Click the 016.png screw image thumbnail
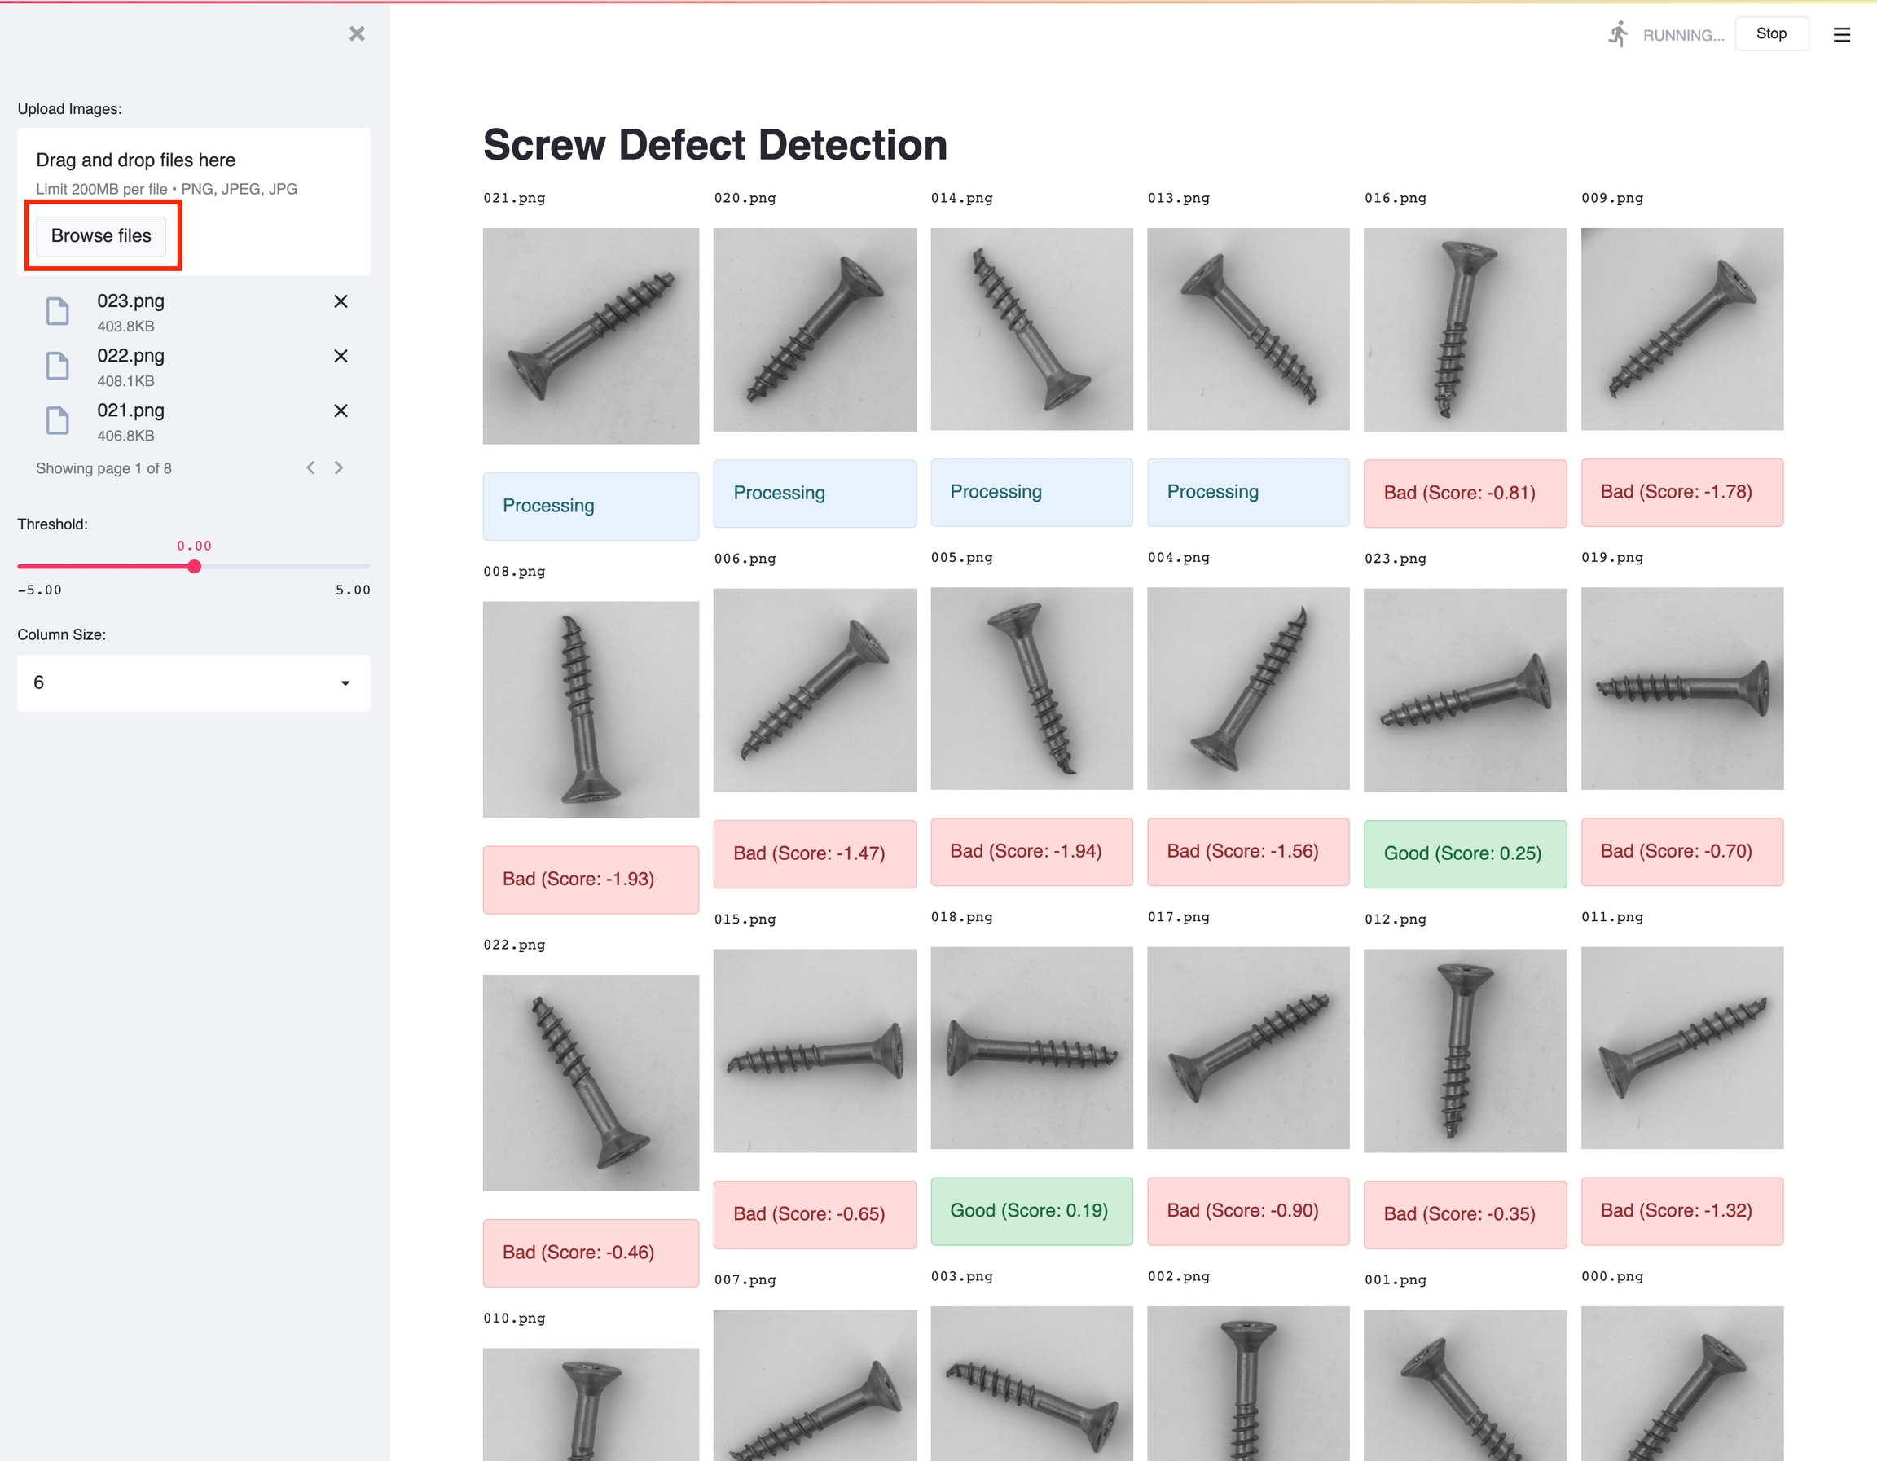 [1465, 329]
